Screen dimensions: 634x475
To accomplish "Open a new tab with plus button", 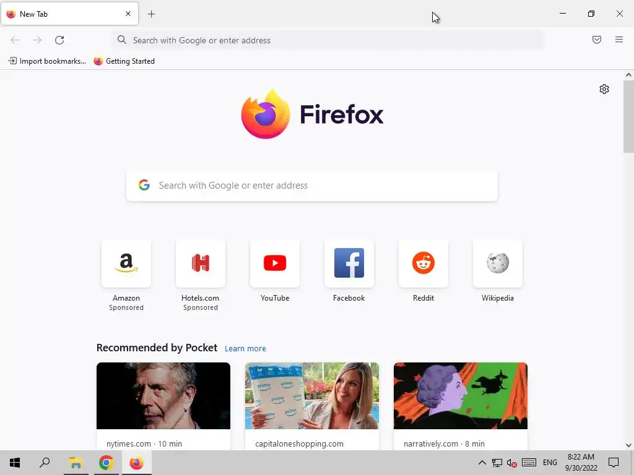I will tap(151, 14).
